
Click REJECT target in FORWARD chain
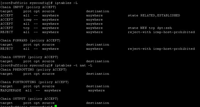(x=7, y=49)
